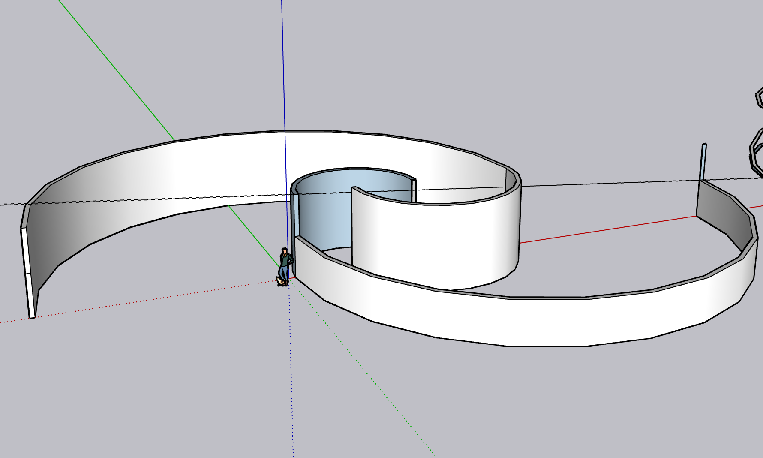
Task: Select the thin light-blue vertical post
Action: (703, 162)
